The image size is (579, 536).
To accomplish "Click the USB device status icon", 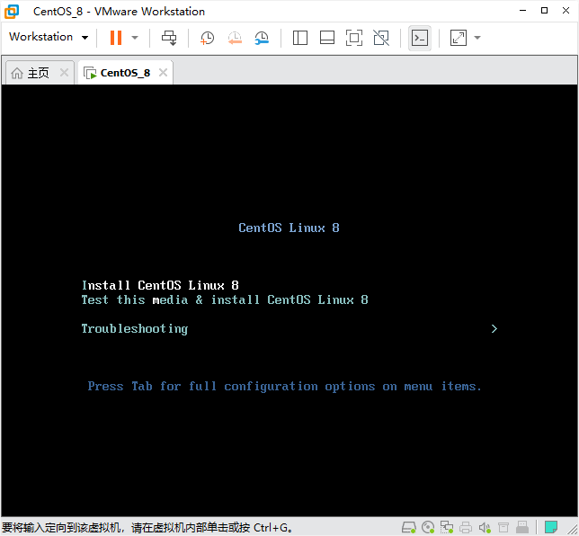I will pos(522,527).
